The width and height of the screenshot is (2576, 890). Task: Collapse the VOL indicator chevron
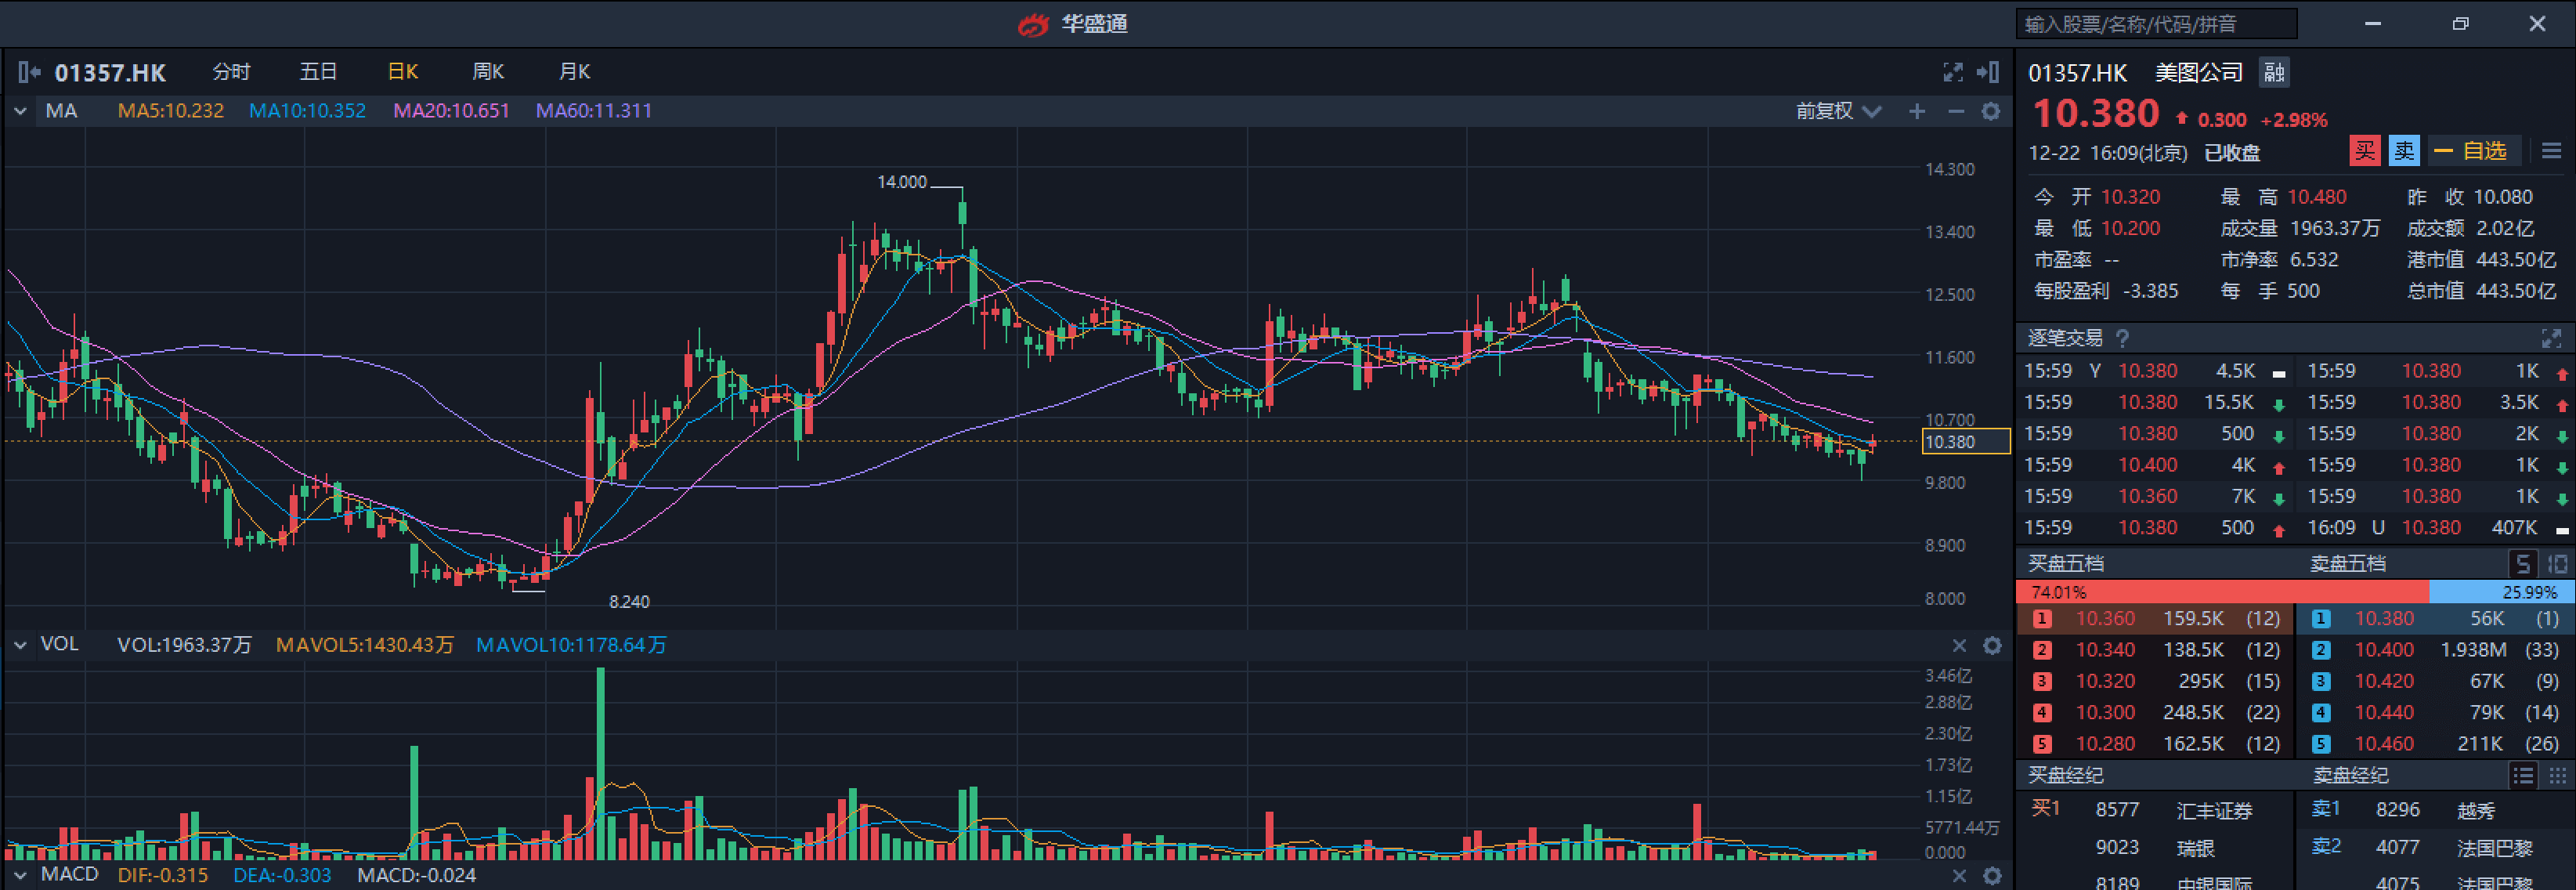point(20,645)
